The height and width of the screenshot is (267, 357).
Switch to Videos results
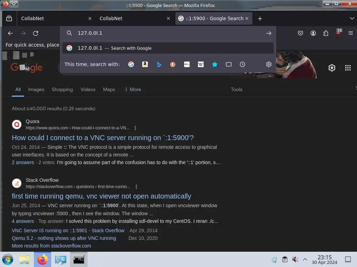(88, 89)
